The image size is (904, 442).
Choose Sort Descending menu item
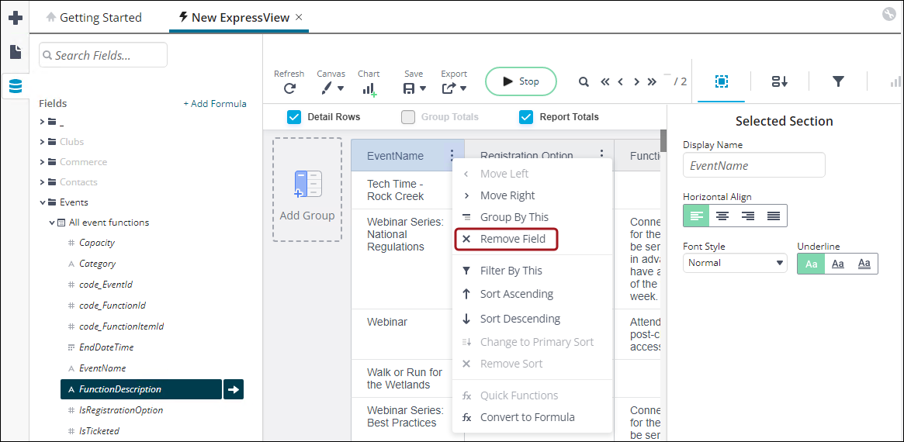532,319
